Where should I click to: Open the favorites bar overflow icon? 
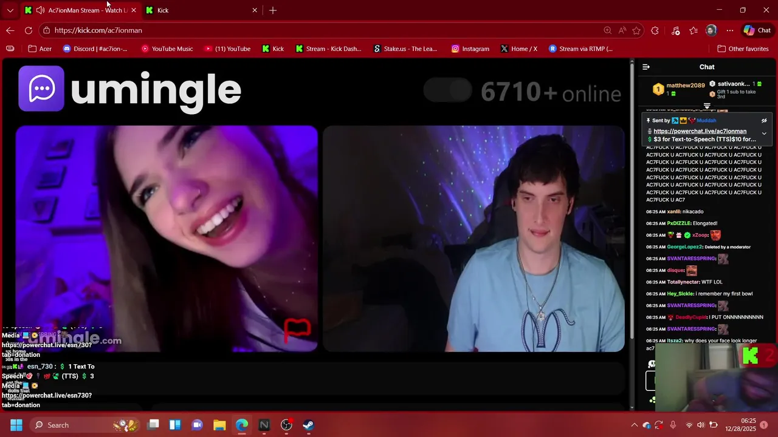(x=10, y=49)
